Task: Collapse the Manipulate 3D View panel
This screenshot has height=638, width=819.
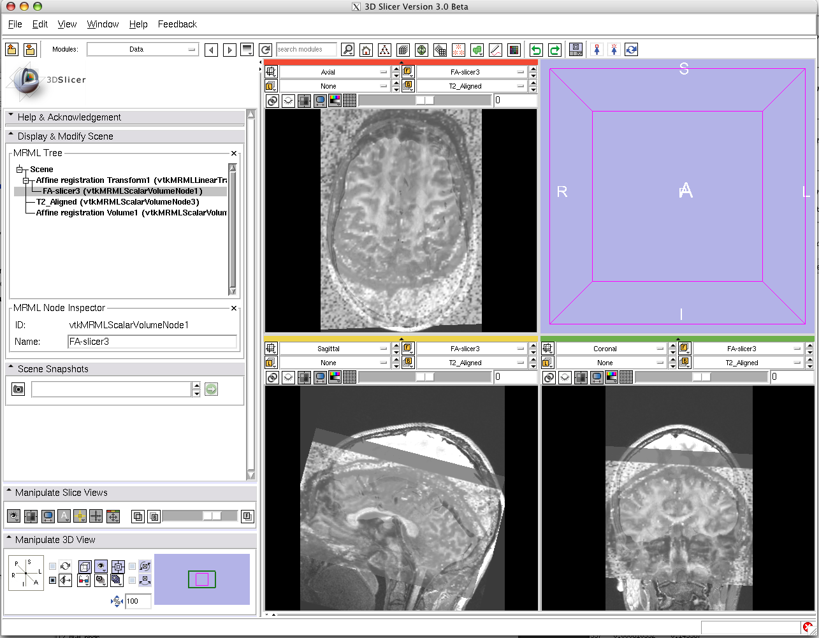Action: click(130, 540)
